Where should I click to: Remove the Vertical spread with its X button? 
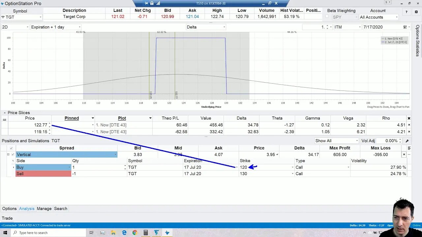tap(404, 154)
